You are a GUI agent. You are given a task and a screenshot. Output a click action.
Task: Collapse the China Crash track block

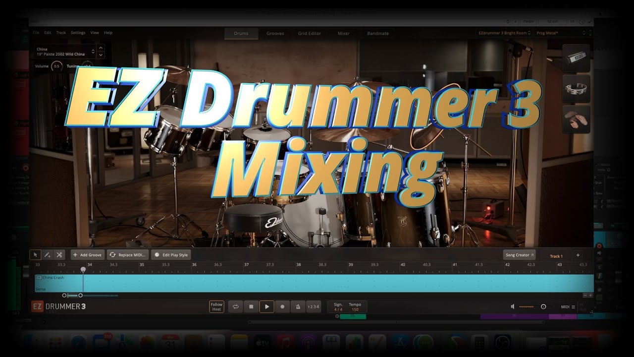click(39, 278)
